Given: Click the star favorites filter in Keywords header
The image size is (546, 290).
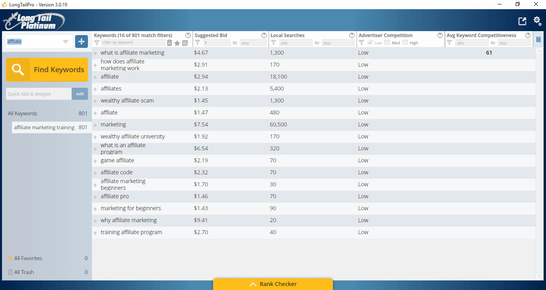Looking at the screenshot, I should 177,43.
